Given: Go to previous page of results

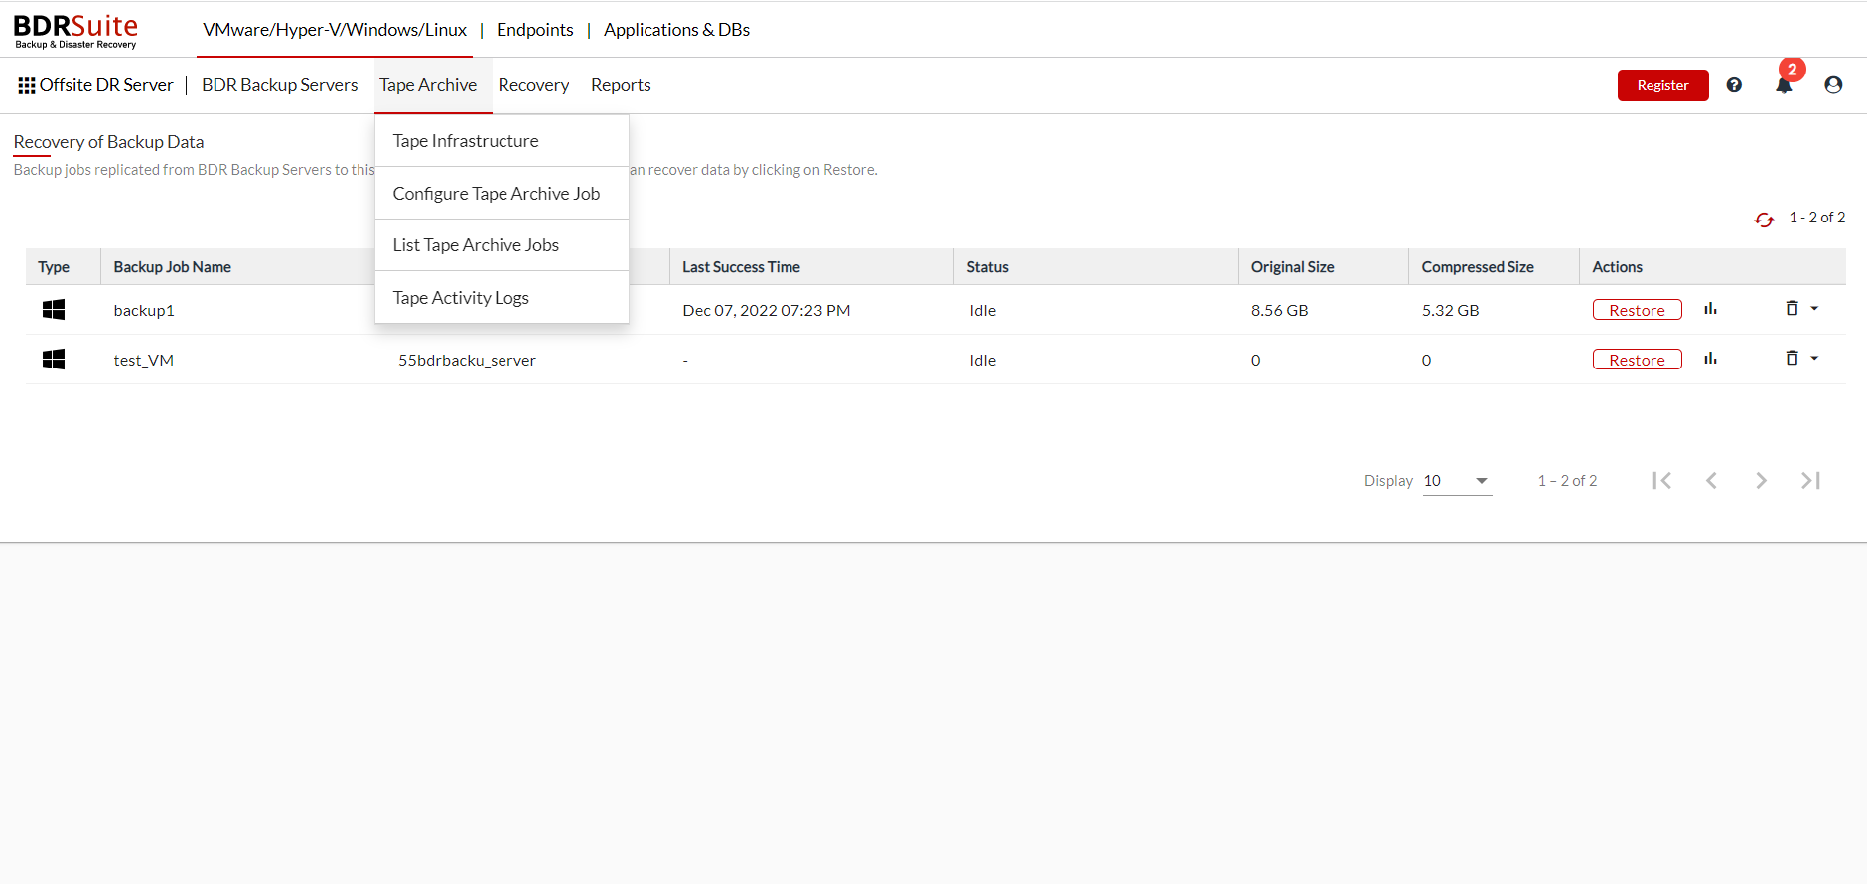Looking at the screenshot, I should (1711, 481).
